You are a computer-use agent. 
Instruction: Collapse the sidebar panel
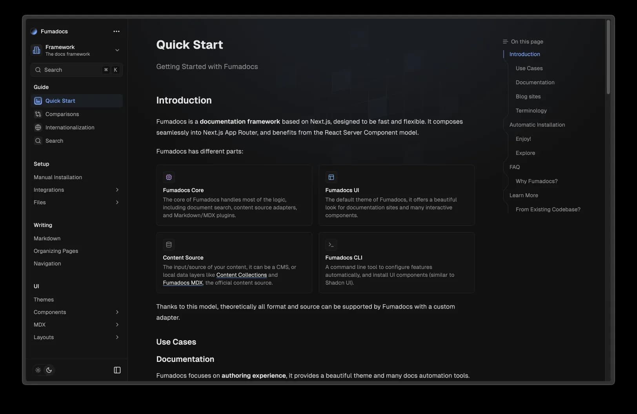pyautogui.click(x=117, y=370)
